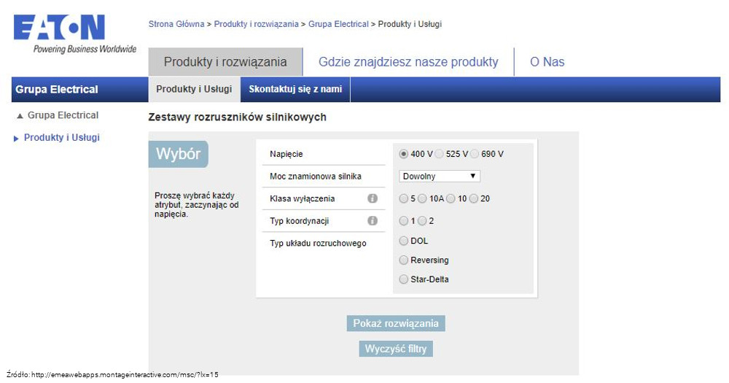This screenshot has height=383, width=729.
Task: Choose trip class 20 option
Action: click(474, 198)
